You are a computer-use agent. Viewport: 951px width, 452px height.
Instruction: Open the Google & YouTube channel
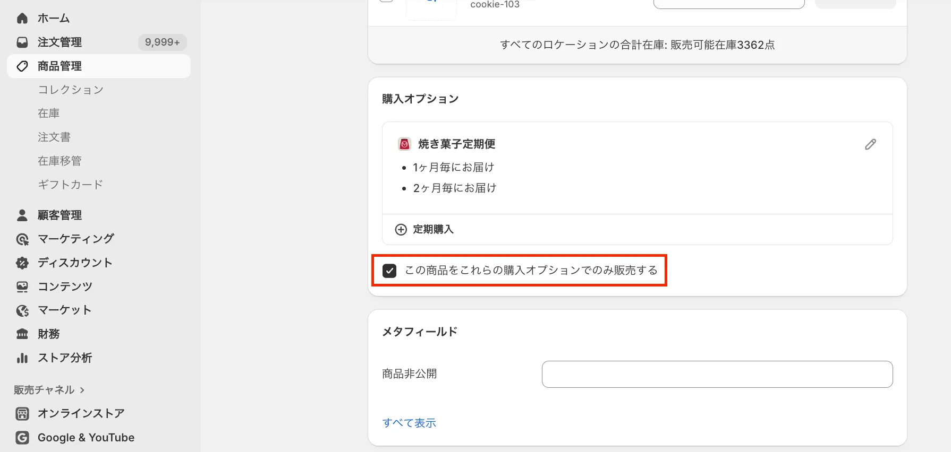(86, 438)
